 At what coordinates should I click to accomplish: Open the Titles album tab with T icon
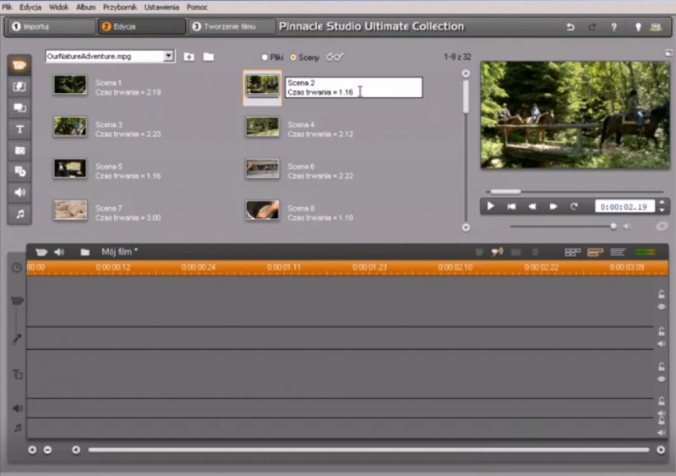[x=19, y=129]
